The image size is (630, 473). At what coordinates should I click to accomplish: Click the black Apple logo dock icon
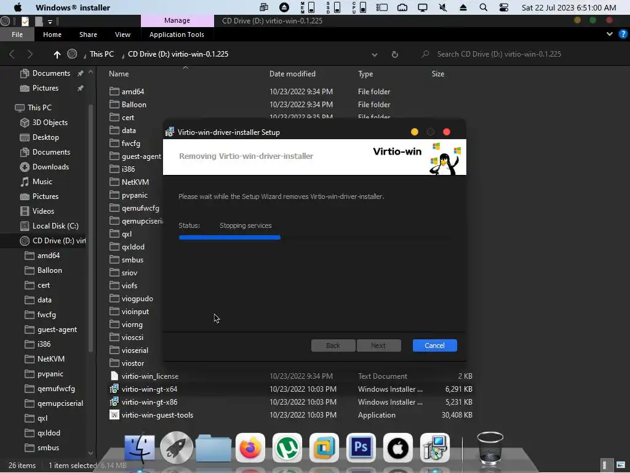coord(398,448)
